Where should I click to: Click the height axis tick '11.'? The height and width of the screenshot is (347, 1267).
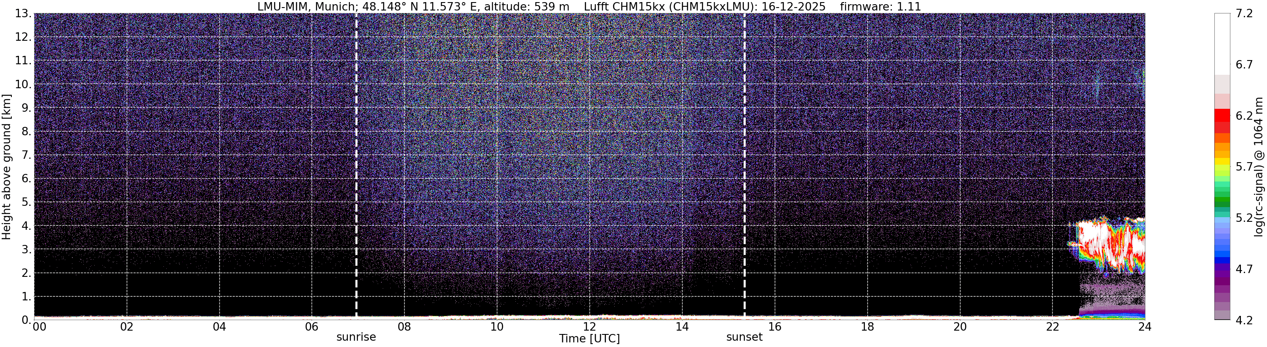[x=23, y=60]
